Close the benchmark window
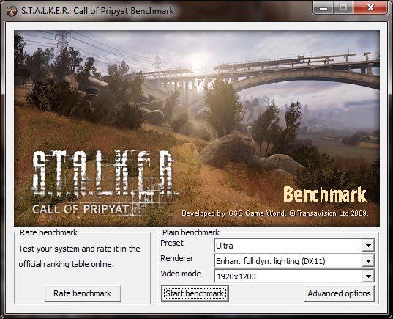Screen dimensions: 393x319 coord(370,8)
